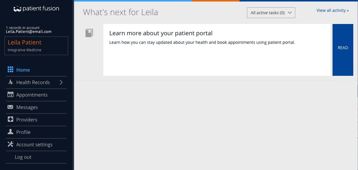Open the All active tasks dropdown
358x170 pixels.
pos(271,13)
